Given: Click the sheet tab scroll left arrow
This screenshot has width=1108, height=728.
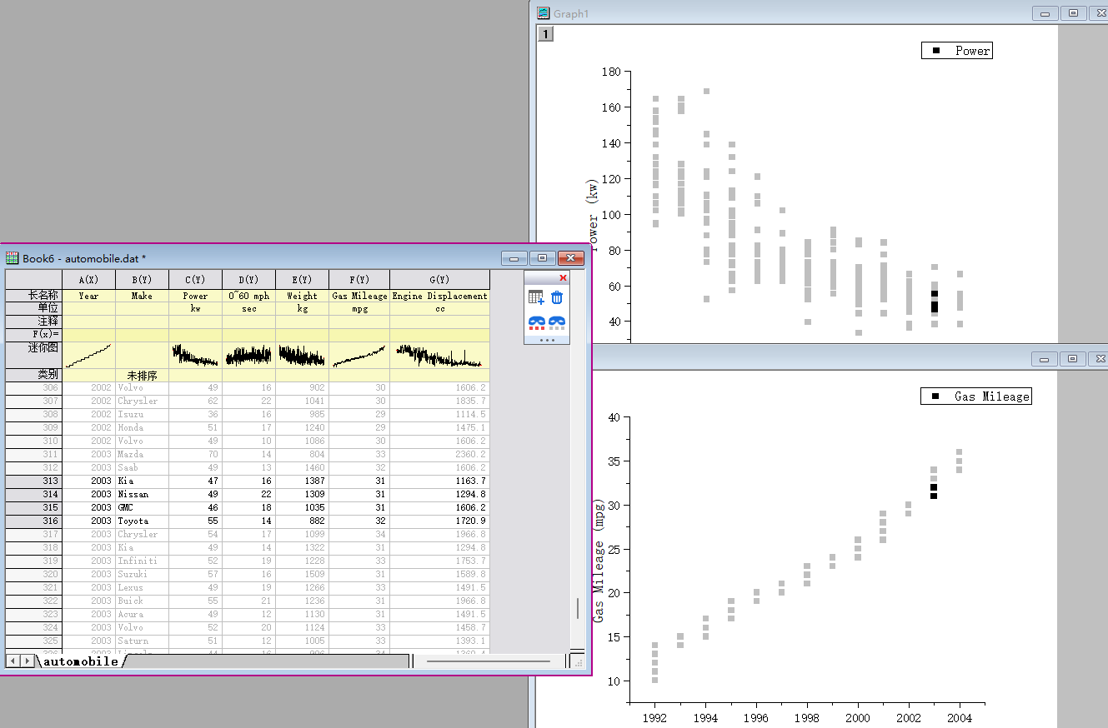Looking at the screenshot, I should point(14,661).
